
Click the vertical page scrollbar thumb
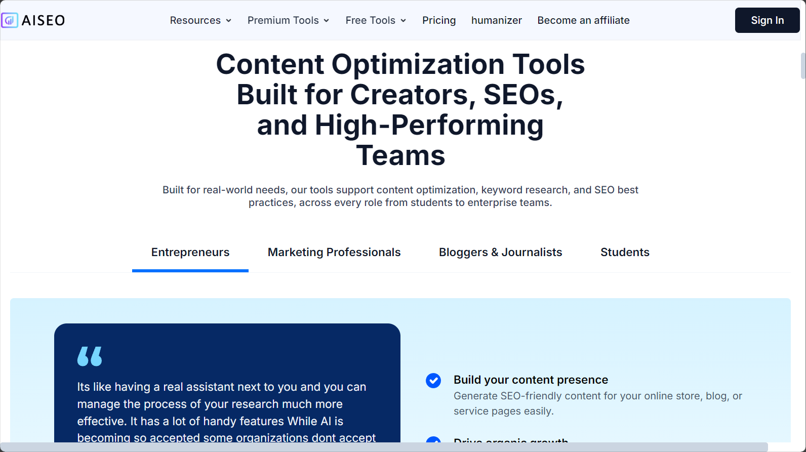(x=803, y=66)
